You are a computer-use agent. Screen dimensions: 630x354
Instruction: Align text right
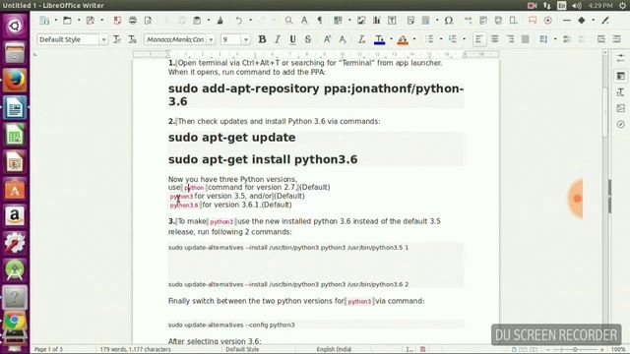pos(510,39)
